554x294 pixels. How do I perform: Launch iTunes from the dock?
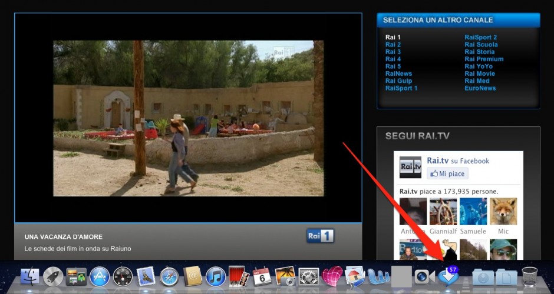point(216,276)
